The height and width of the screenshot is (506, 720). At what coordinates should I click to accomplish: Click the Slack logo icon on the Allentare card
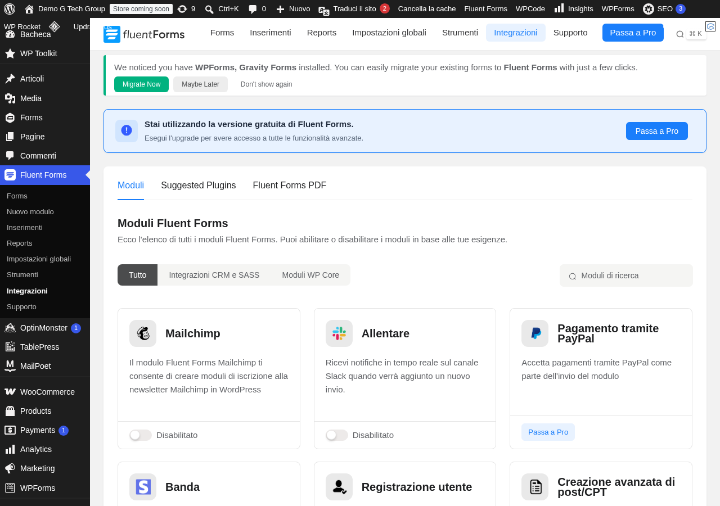(339, 333)
